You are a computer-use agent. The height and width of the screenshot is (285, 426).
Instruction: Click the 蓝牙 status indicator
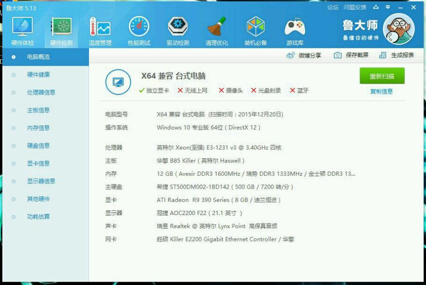click(299, 91)
